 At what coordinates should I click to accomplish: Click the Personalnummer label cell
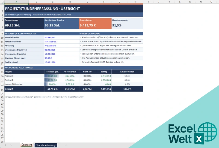tap(24, 41)
